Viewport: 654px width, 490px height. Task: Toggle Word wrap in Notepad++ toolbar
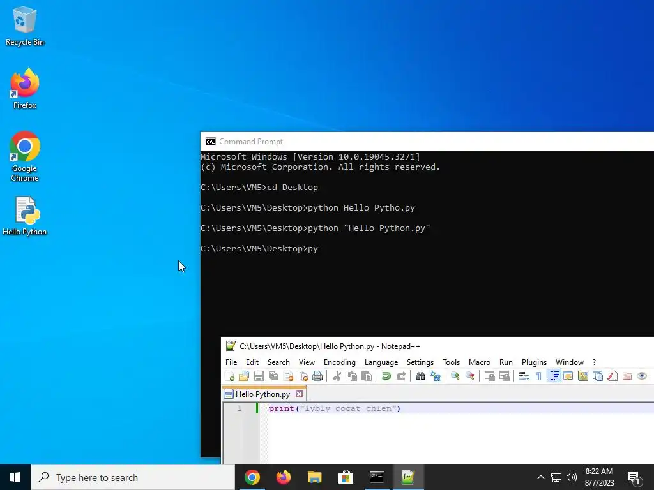(524, 376)
